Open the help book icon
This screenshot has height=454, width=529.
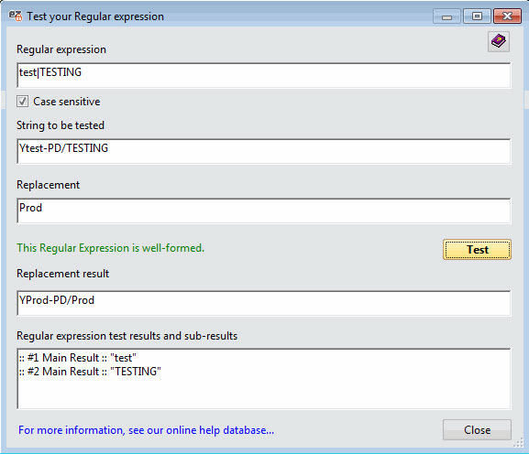tap(499, 42)
